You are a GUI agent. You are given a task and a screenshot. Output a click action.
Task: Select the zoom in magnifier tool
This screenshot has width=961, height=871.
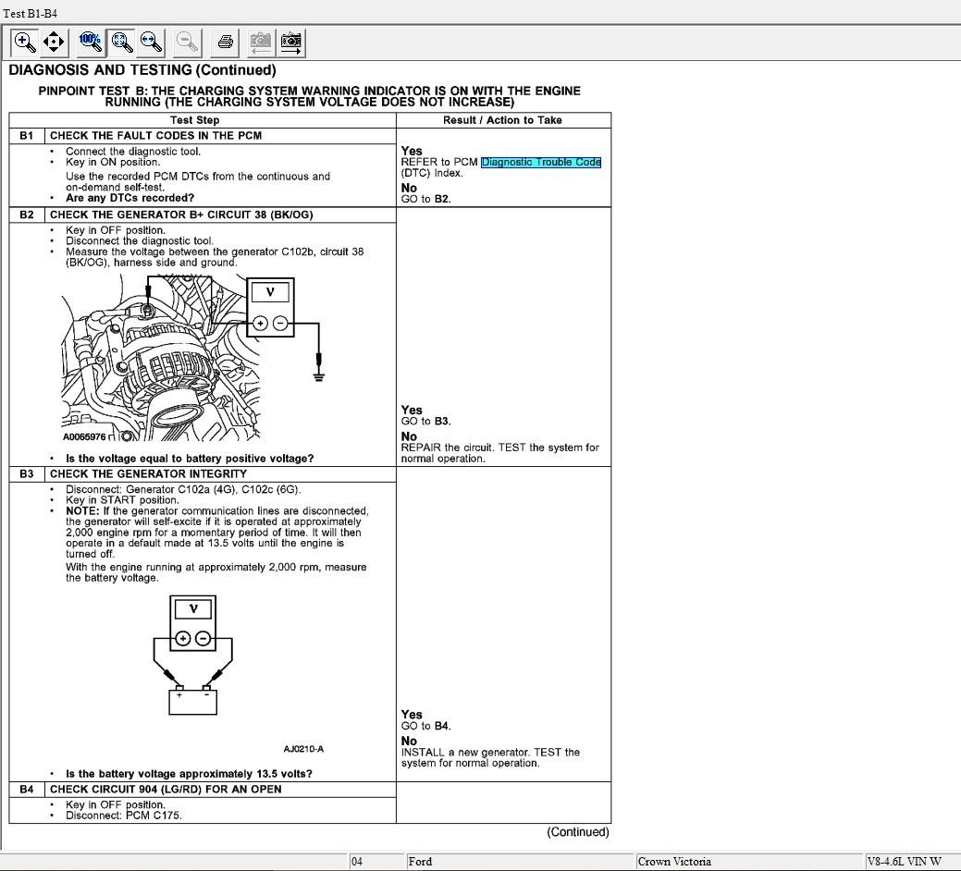coord(25,42)
